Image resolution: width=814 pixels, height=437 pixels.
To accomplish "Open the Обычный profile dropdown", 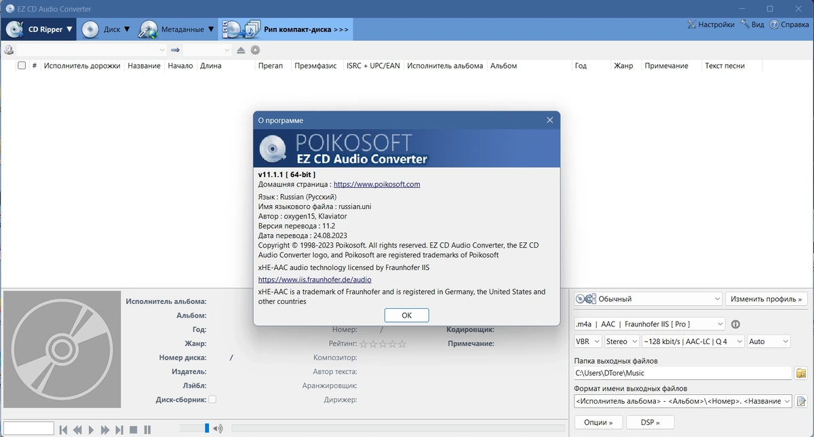I will [x=648, y=299].
